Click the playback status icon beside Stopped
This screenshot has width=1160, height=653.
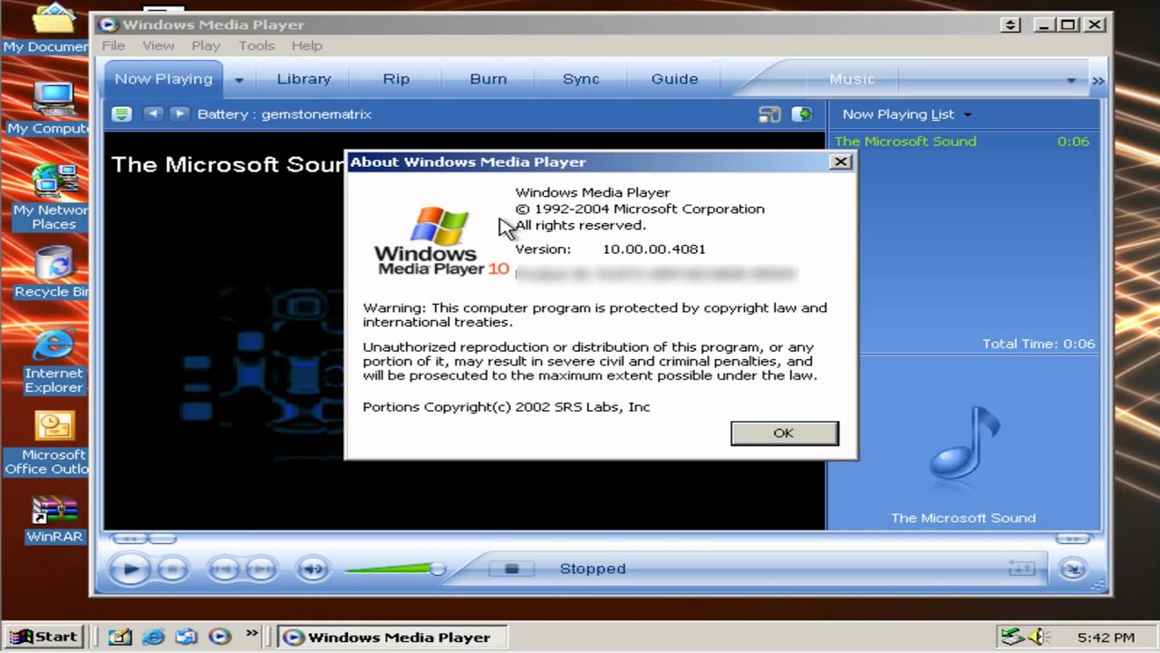(511, 569)
